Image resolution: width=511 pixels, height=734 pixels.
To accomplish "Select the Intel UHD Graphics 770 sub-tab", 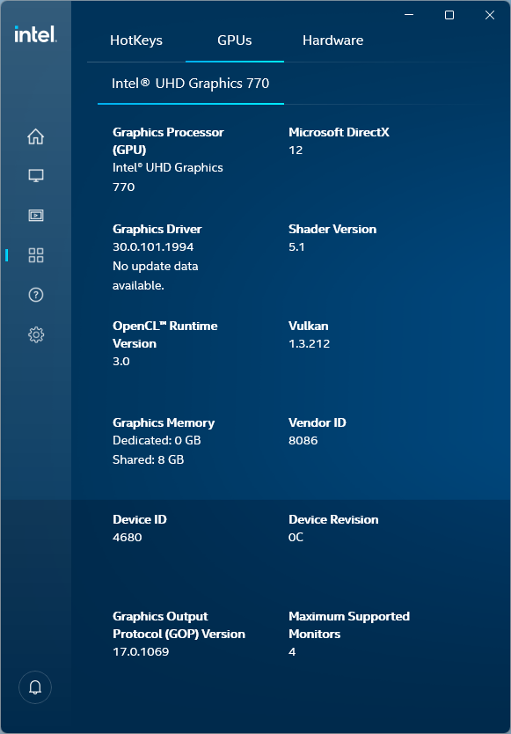I will (x=191, y=84).
